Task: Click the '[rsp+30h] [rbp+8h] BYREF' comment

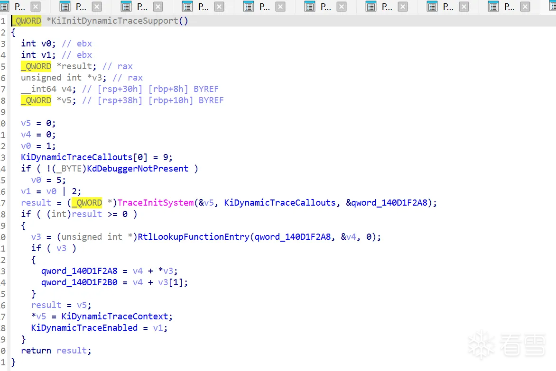Action: [x=158, y=89]
